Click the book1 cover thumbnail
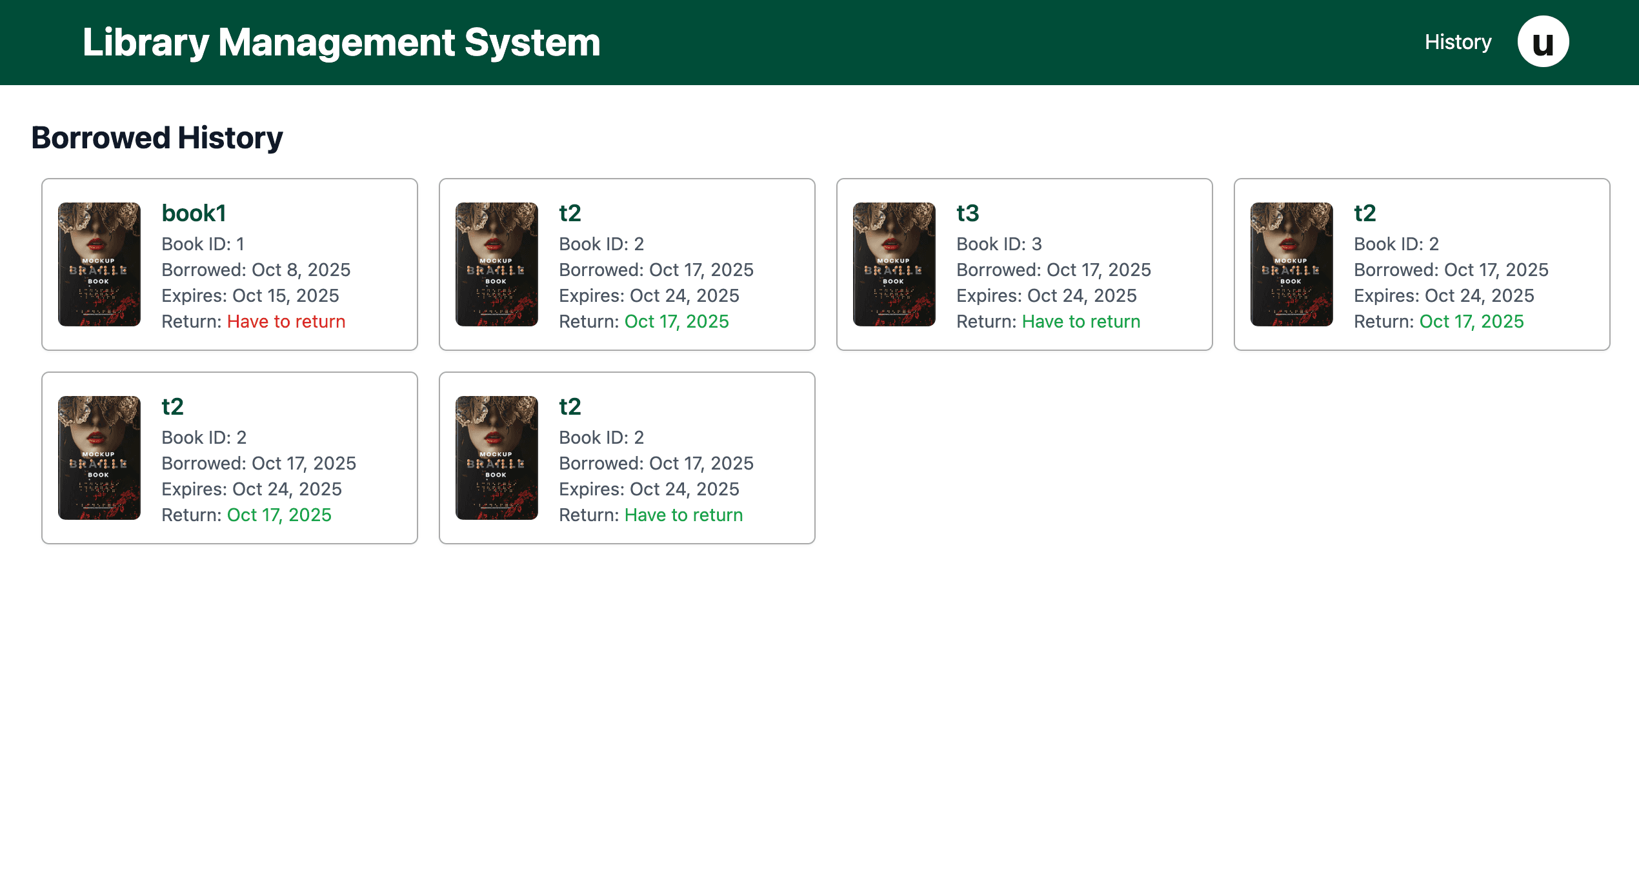Image resolution: width=1639 pixels, height=872 pixels. click(x=99, y=264)
